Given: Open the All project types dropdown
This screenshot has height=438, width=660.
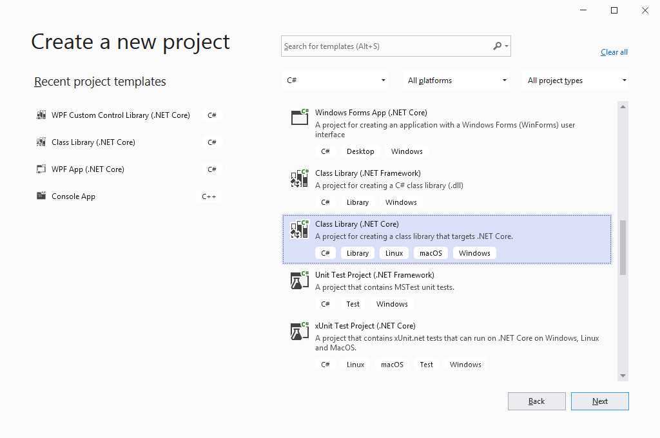Looking at the screenshot, I should [576, 81].
